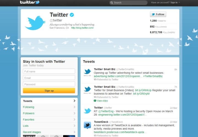198x137 pixels.
Task: Click the Password input field
Action: (49, 84)
